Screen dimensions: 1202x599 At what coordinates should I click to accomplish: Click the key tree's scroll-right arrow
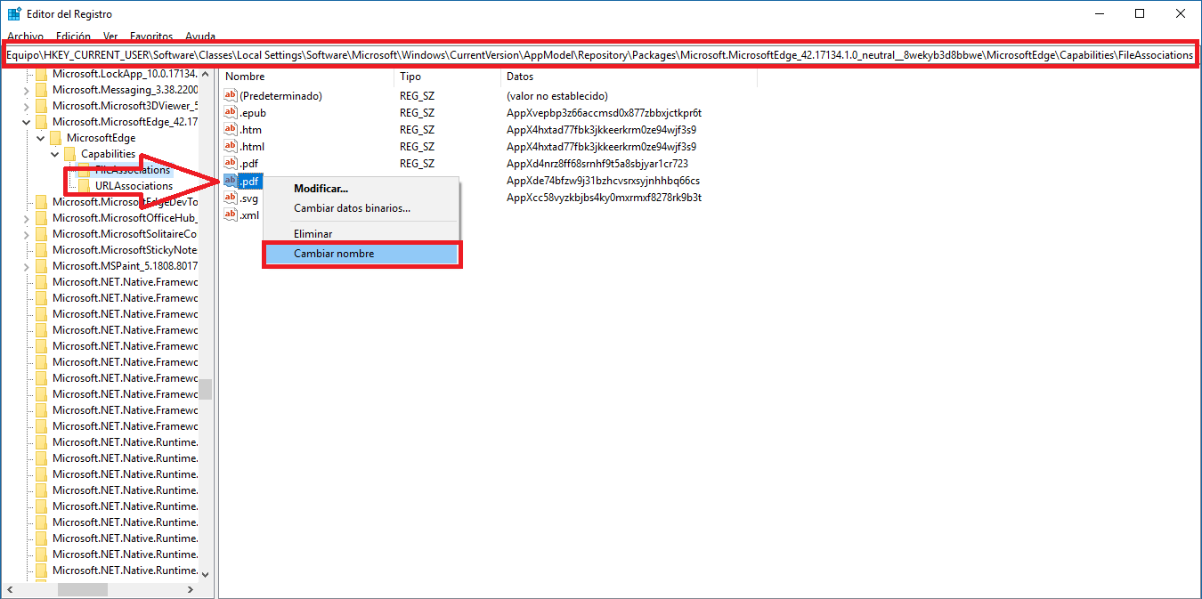coord(190,589)
